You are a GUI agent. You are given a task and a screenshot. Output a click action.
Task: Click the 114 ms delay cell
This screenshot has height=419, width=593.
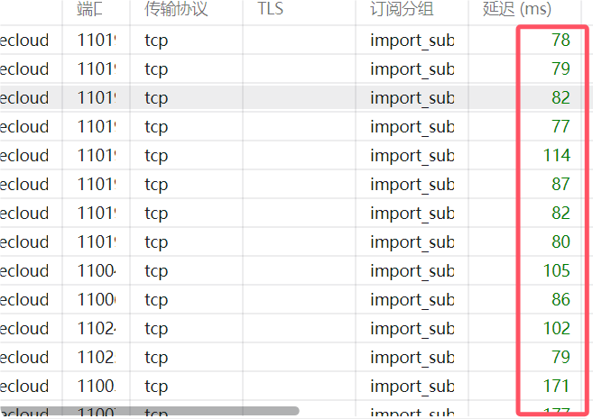click(556, 155)
